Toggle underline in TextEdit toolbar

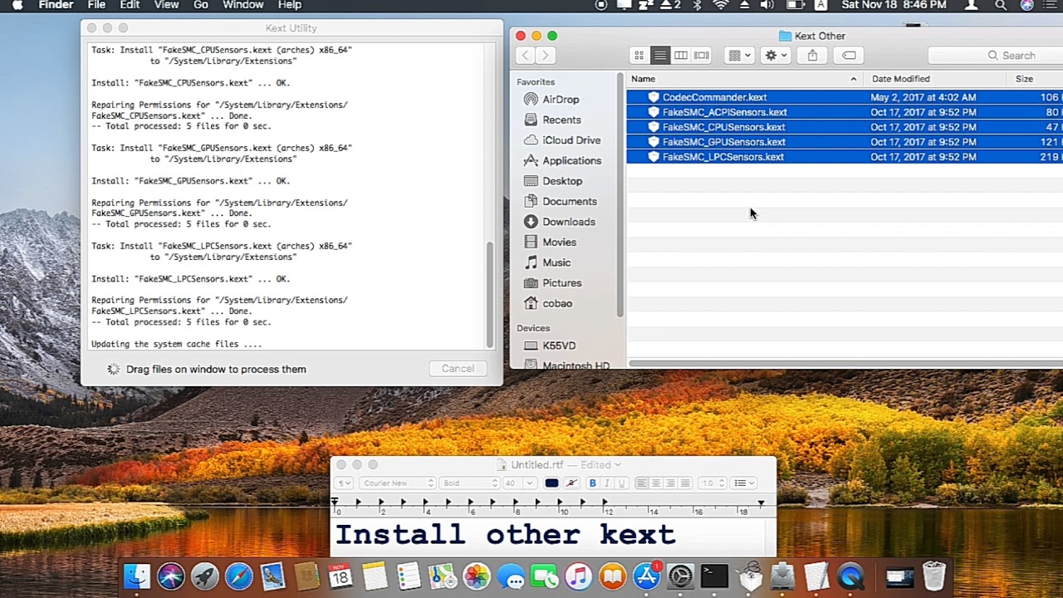pyautogui.click(x=621, y=483)
